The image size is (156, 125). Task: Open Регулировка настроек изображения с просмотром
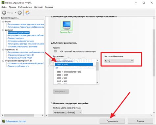click(26, 52)
